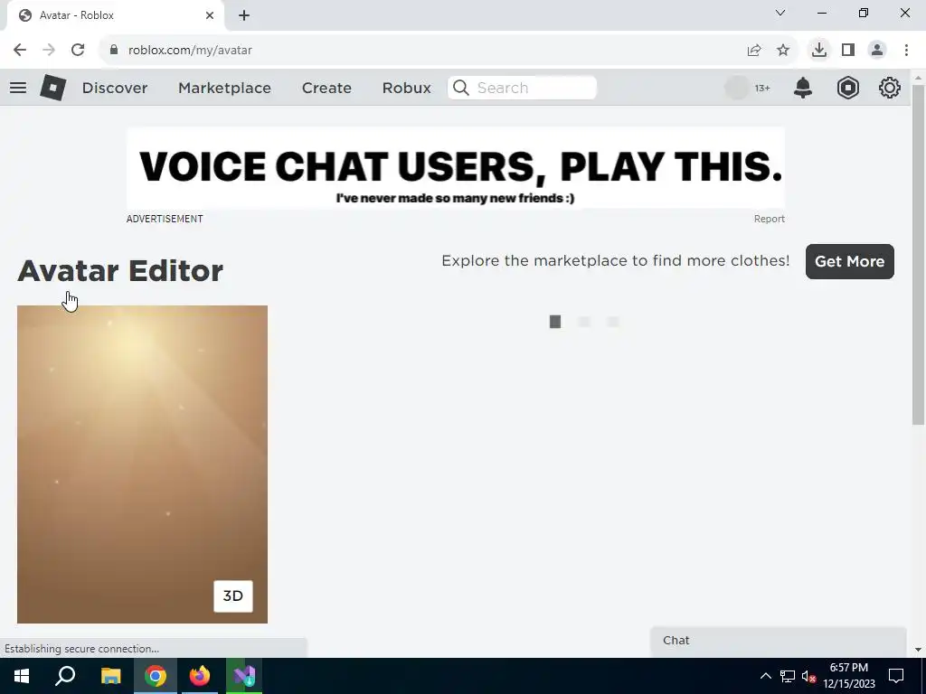Bookmark this page with the star
This screenshot has width=926, height=694.
783,51
